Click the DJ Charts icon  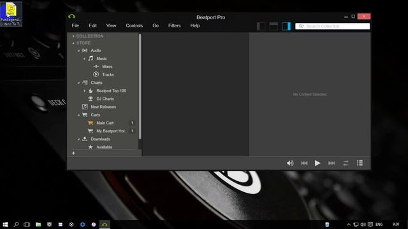[91, 99]
